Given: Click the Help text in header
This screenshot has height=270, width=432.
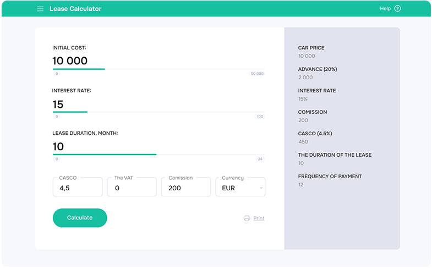Looking at the screenshot, I should tap(385, 9).
